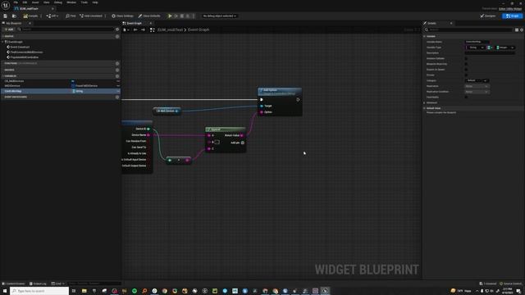Open the Tools menu
Screen dimensions: 525x295
tap(84, 2)
